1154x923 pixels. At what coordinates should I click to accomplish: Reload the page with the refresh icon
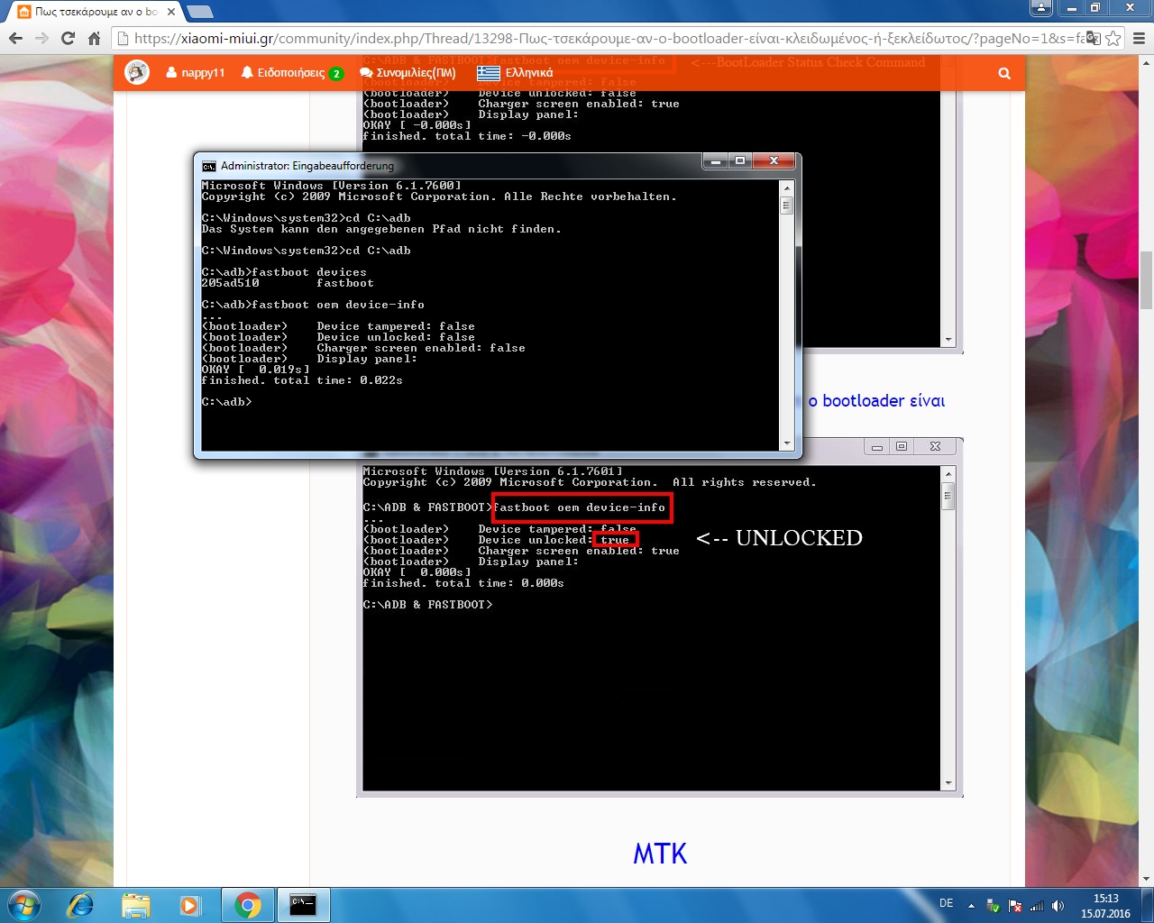[68, 38]
